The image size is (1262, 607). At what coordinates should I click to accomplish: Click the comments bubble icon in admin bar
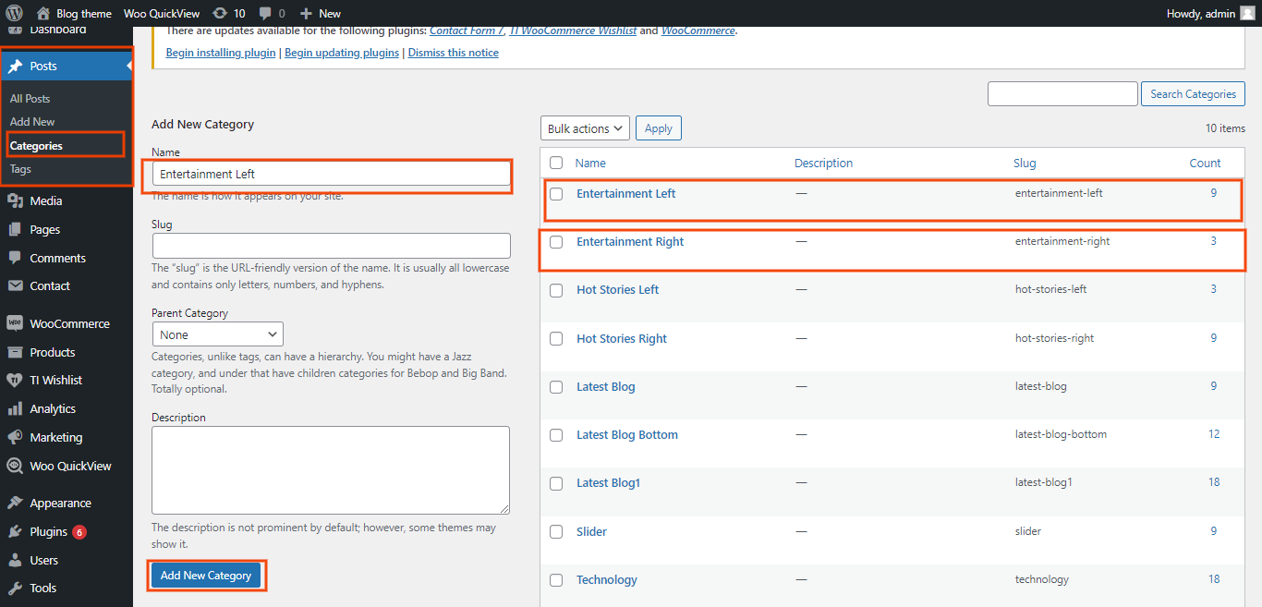[x=266, y=13]
